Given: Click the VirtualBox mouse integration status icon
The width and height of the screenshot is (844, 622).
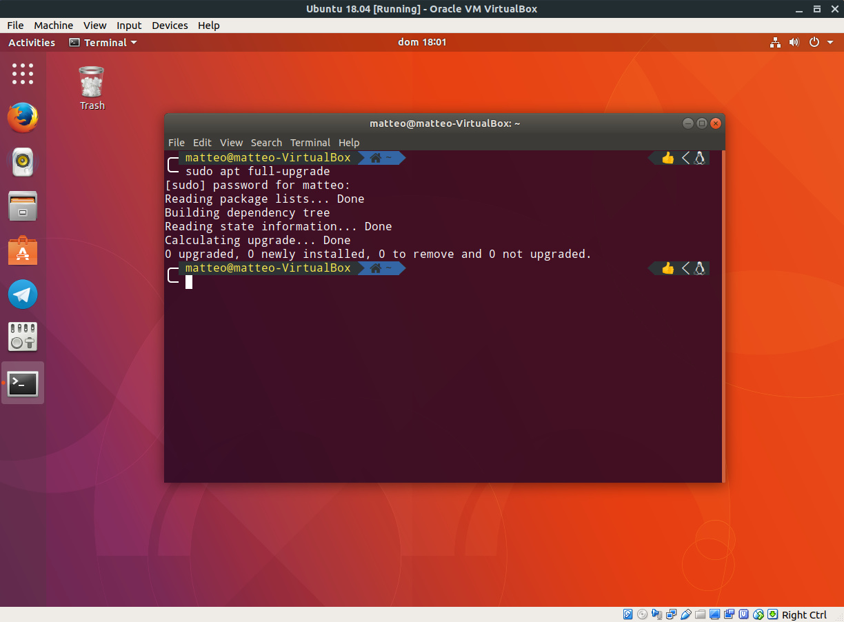Looking at the screenshot, I should coord(758,614).
